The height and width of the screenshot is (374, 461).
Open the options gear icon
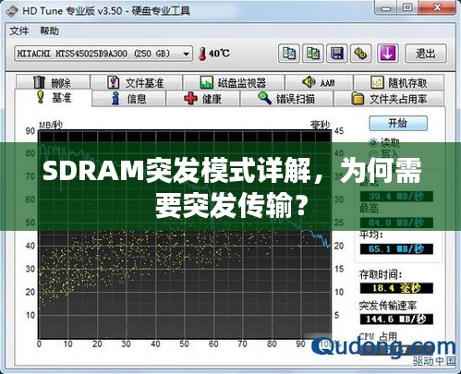(361, 54)
